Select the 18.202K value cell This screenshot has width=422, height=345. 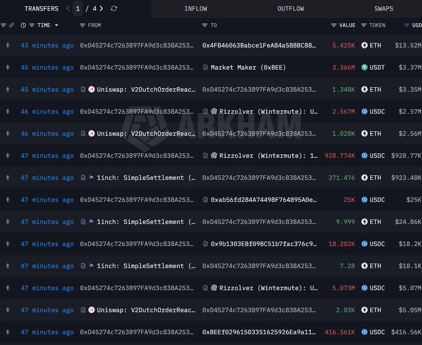342,244
